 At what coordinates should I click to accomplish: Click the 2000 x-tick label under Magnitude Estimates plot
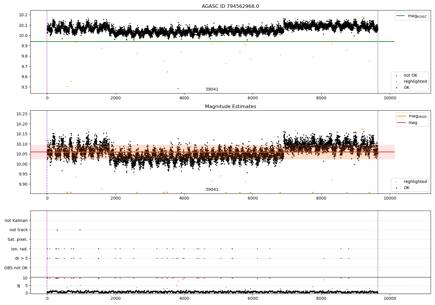(x=116, y=198)
